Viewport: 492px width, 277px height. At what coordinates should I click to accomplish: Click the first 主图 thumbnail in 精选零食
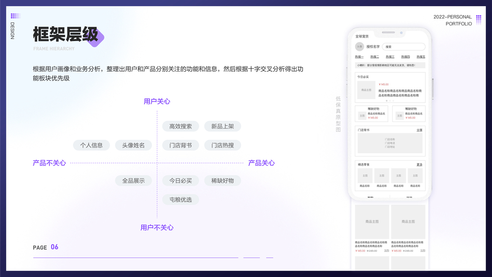coord(365,175)
